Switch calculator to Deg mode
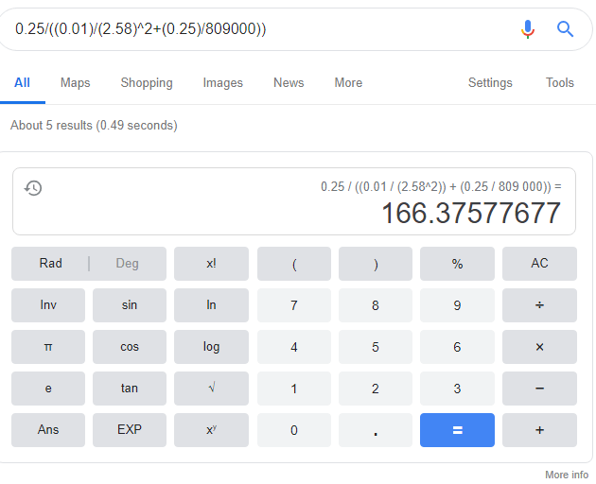 pyautogui.click(x=127, y=264)
